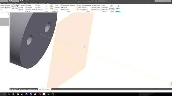This screenshot has height=96, width=172.
Task: Choose the Split tool
Action: click(x=38, y=5)
